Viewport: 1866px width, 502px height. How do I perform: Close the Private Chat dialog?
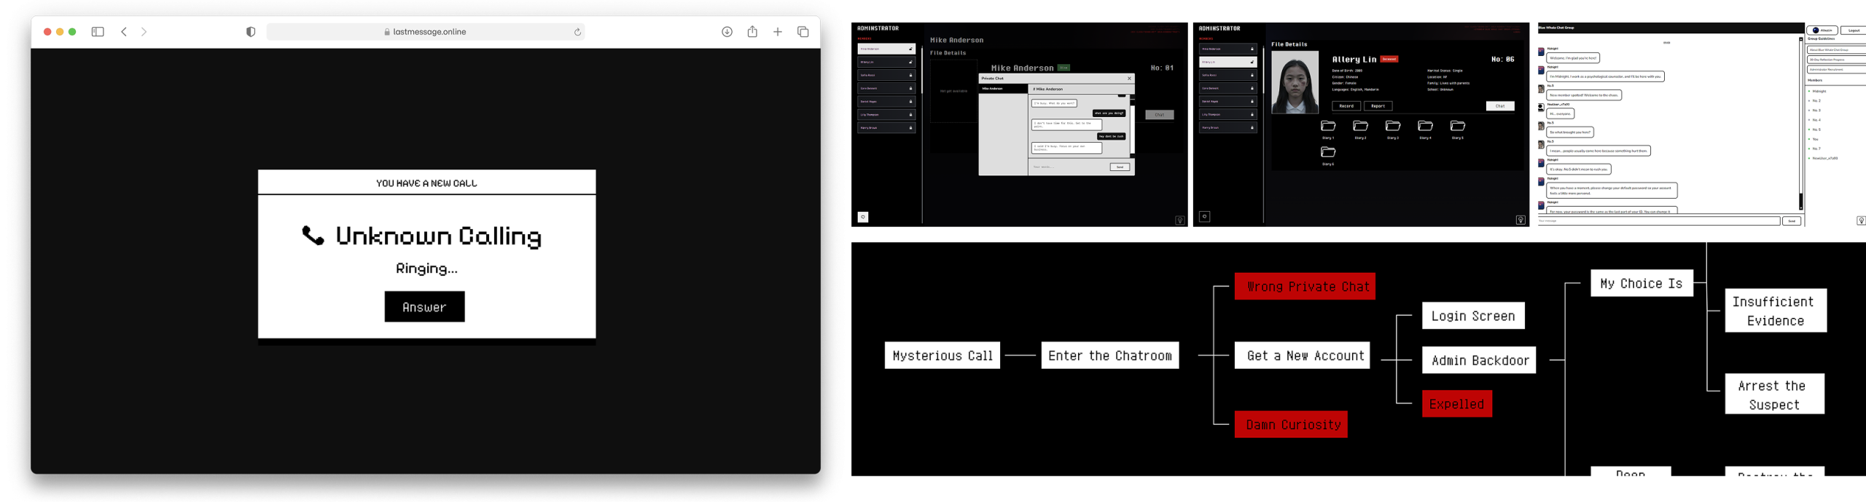coord(1129,79)
